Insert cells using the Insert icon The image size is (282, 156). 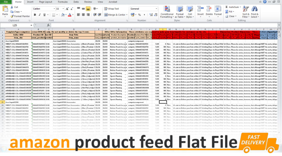pyautogui.click(x=200, y=9)
